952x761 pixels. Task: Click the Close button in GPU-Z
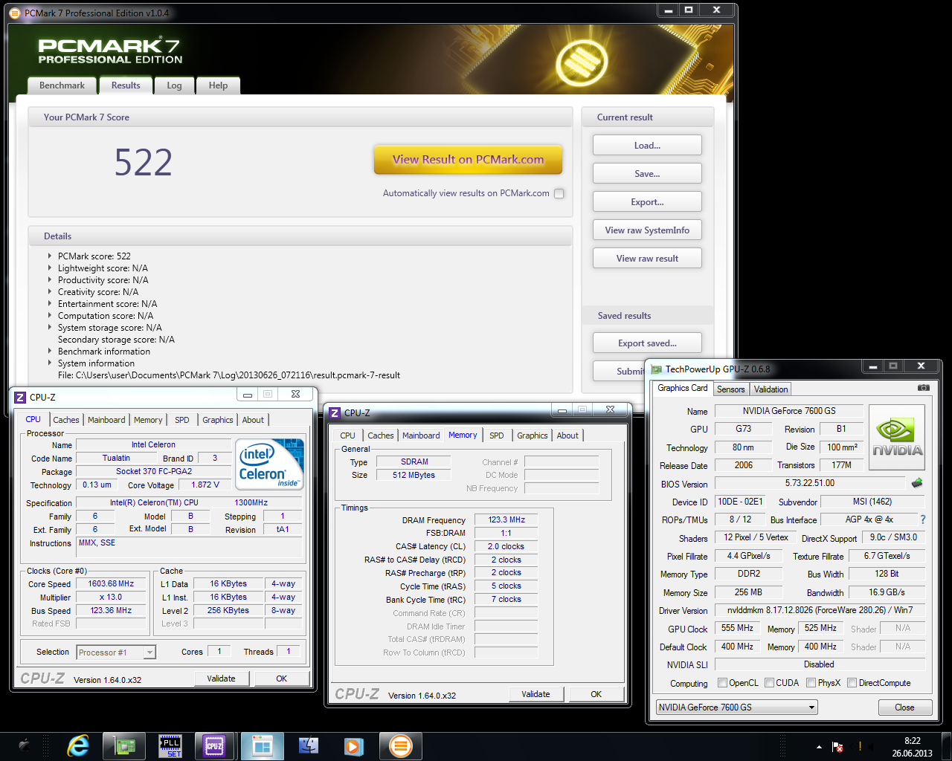tap(904, 707)
